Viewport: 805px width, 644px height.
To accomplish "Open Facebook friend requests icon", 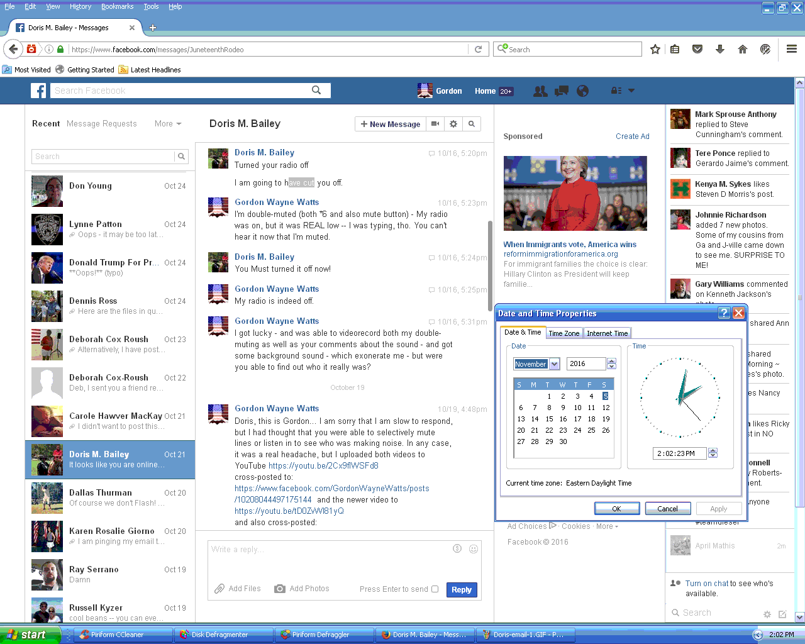I will click(540, 91).
